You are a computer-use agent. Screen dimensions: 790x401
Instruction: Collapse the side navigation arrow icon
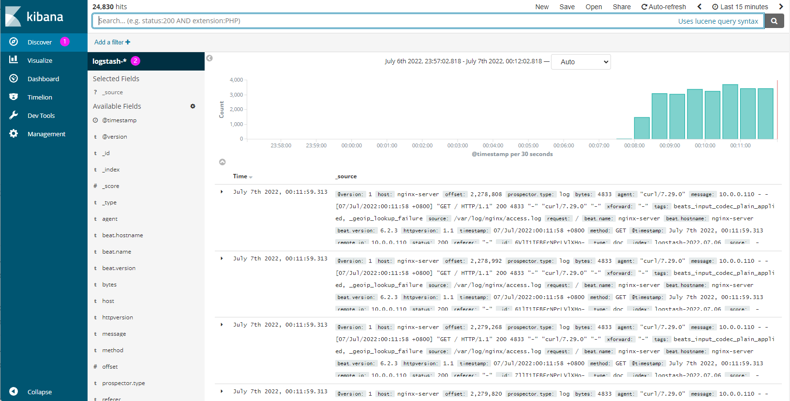click(14, 391)
